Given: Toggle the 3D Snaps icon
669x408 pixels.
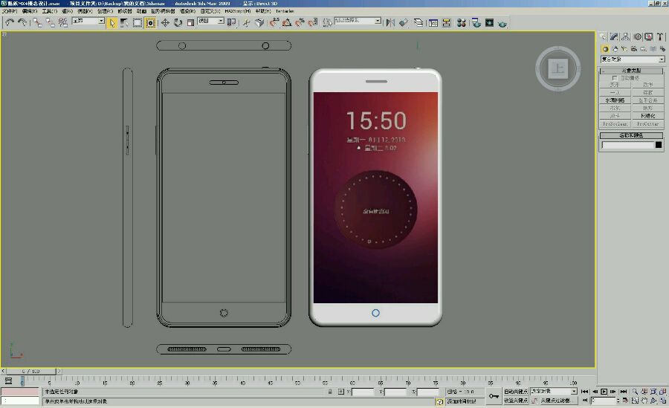Looking at the screenshot, I should point(274,22).
